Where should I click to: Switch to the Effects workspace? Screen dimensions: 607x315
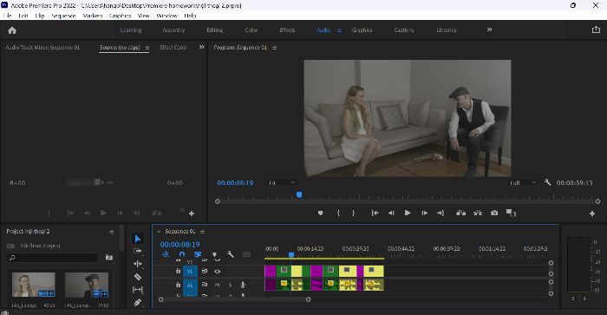tap(287, 30)
